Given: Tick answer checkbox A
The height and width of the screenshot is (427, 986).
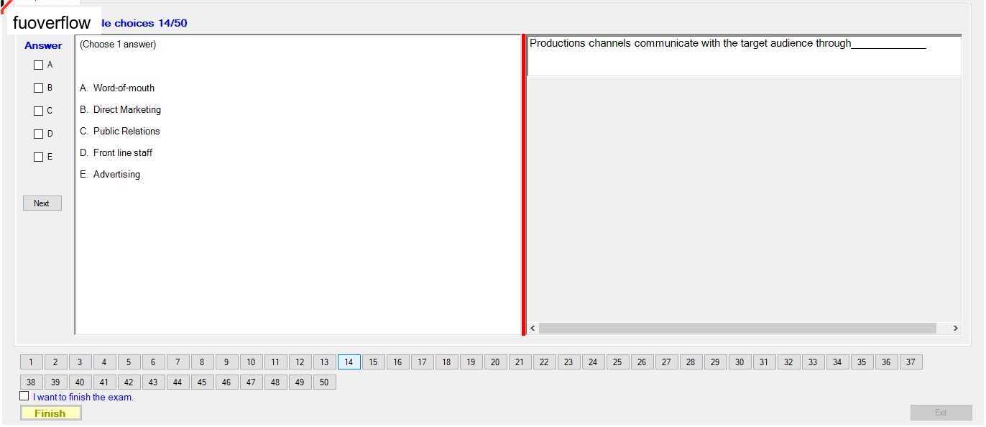Looking at the screenshot, I should [39, 65].
